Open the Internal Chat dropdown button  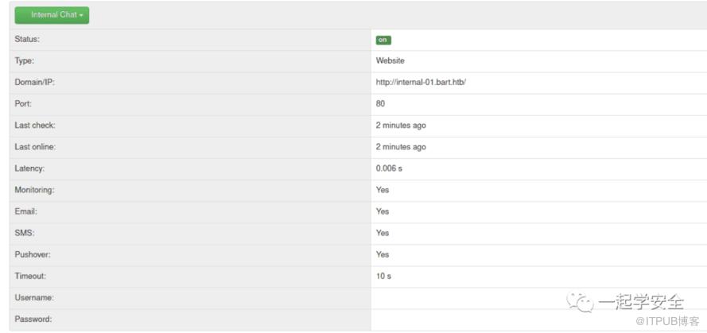click(x=52, y=15)
